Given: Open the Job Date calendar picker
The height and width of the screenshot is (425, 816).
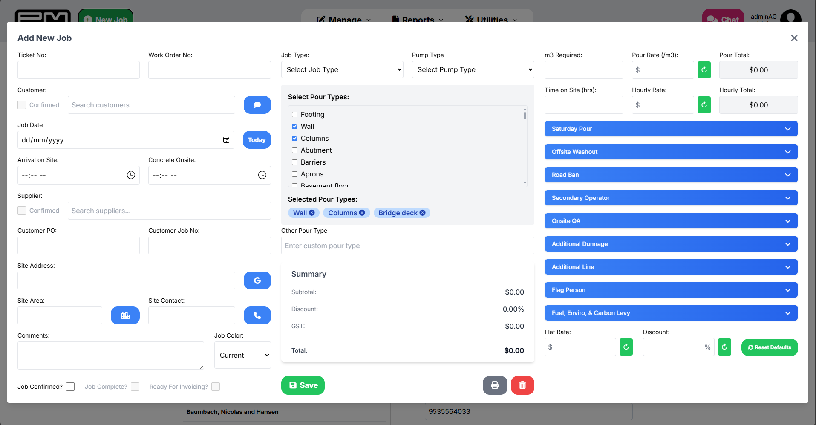Looking at the screenshot, I should [226, 140].
